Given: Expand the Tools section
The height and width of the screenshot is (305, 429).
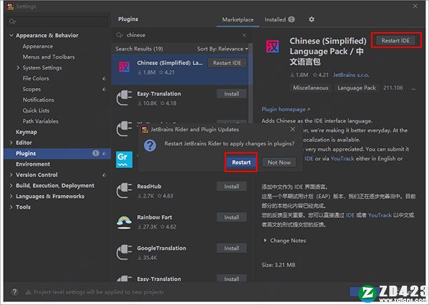Looking at the screenshot, I should [11, 207].
